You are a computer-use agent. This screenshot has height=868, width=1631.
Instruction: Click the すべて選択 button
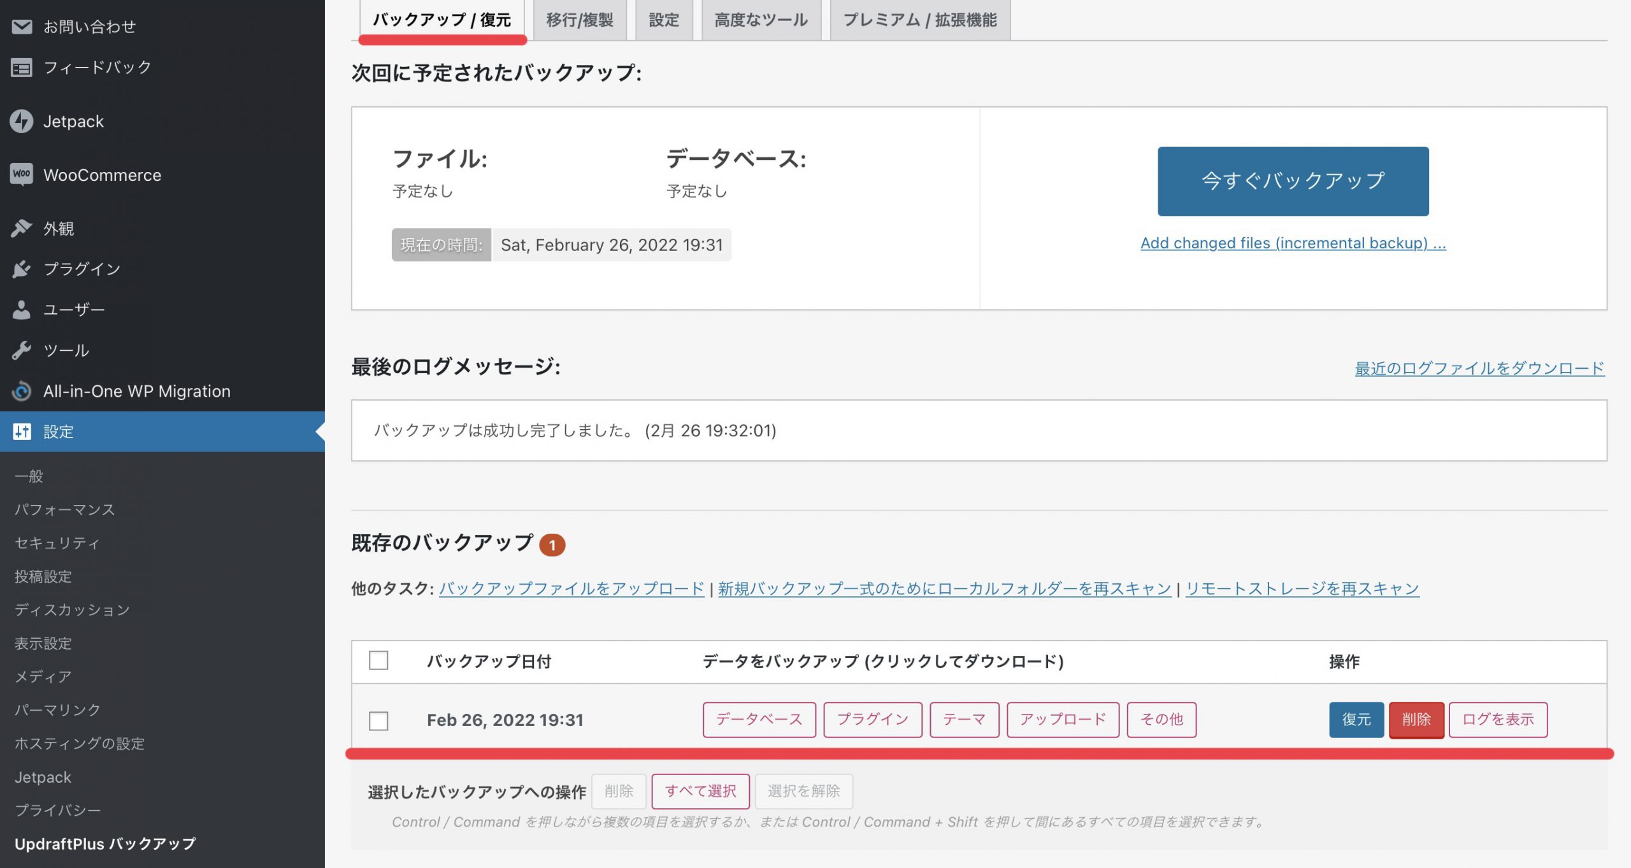[700, 791]
